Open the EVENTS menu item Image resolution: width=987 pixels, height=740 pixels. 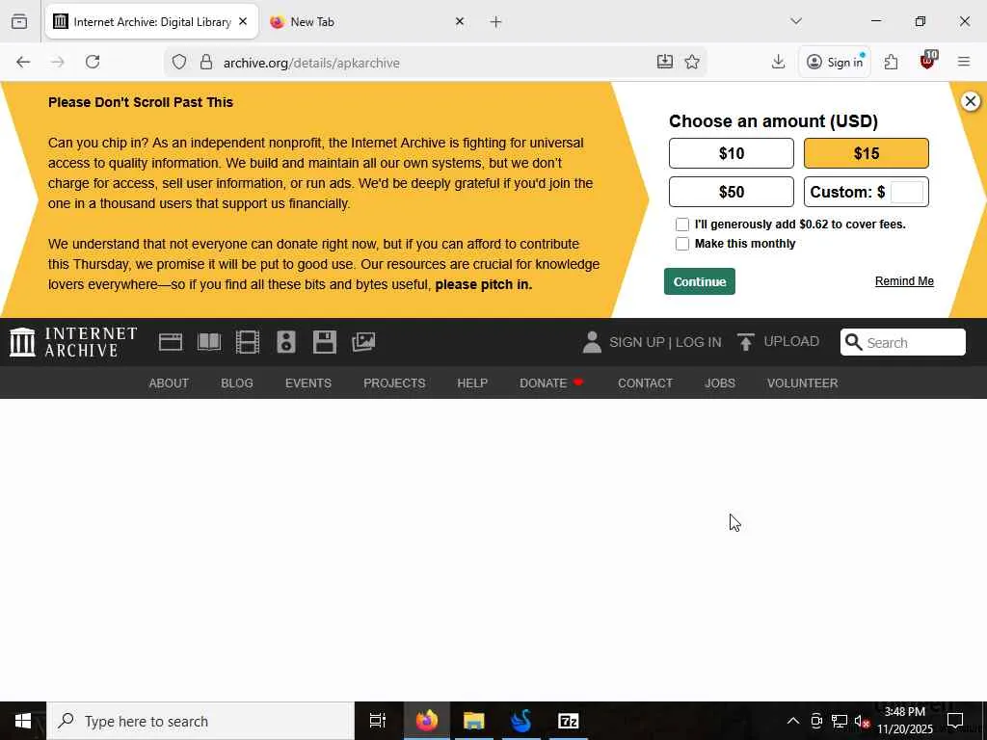[307, 383]
